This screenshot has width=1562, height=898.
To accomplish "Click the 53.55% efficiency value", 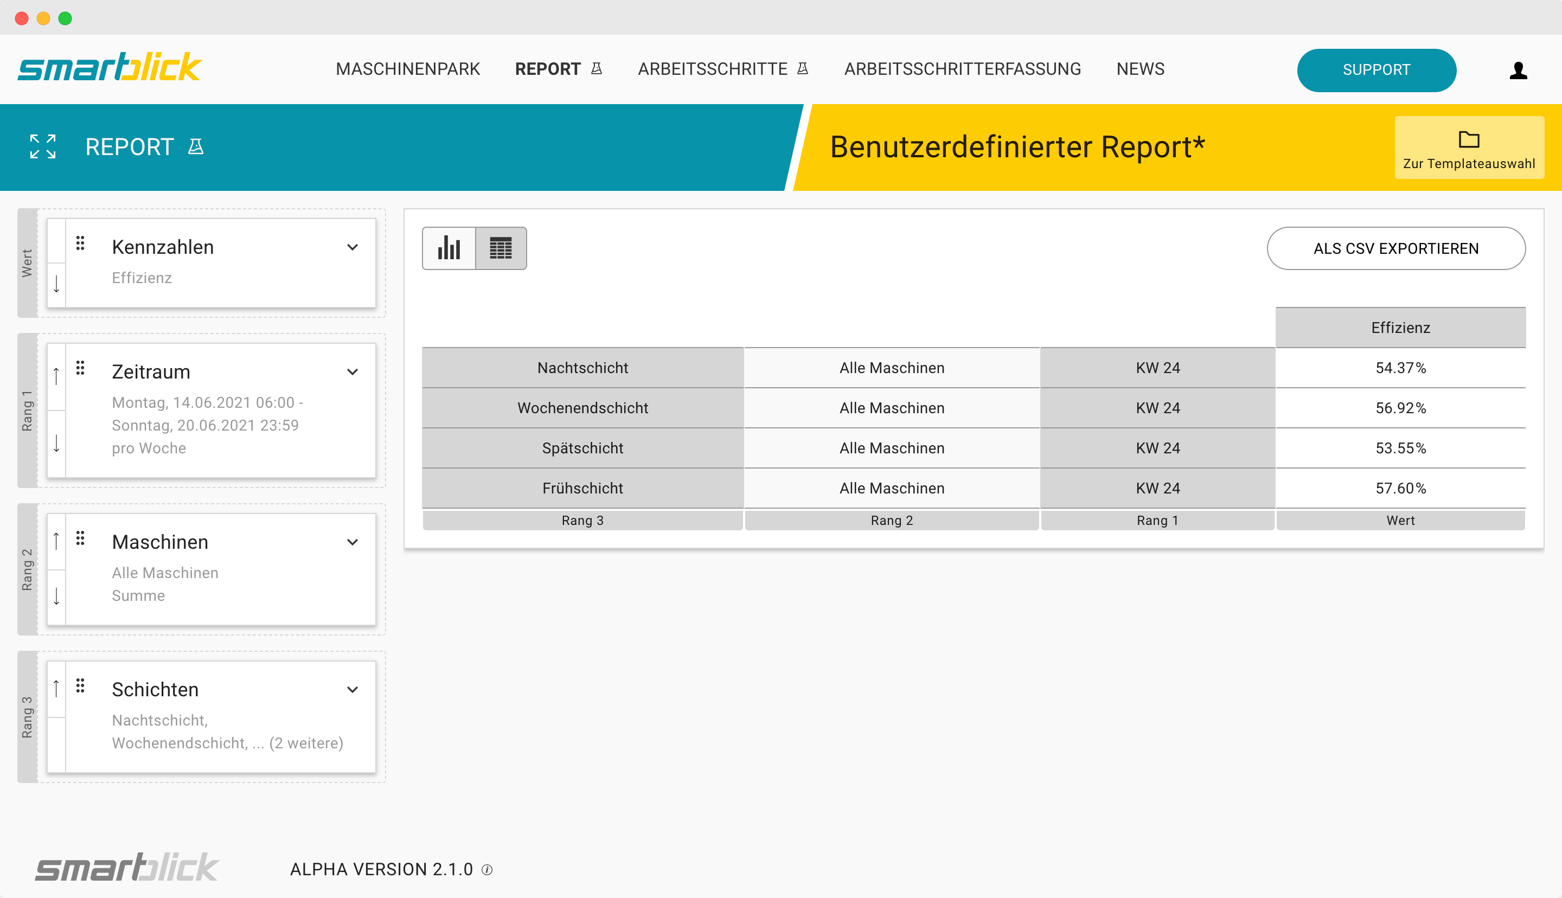I will (x=1400, y=448).
